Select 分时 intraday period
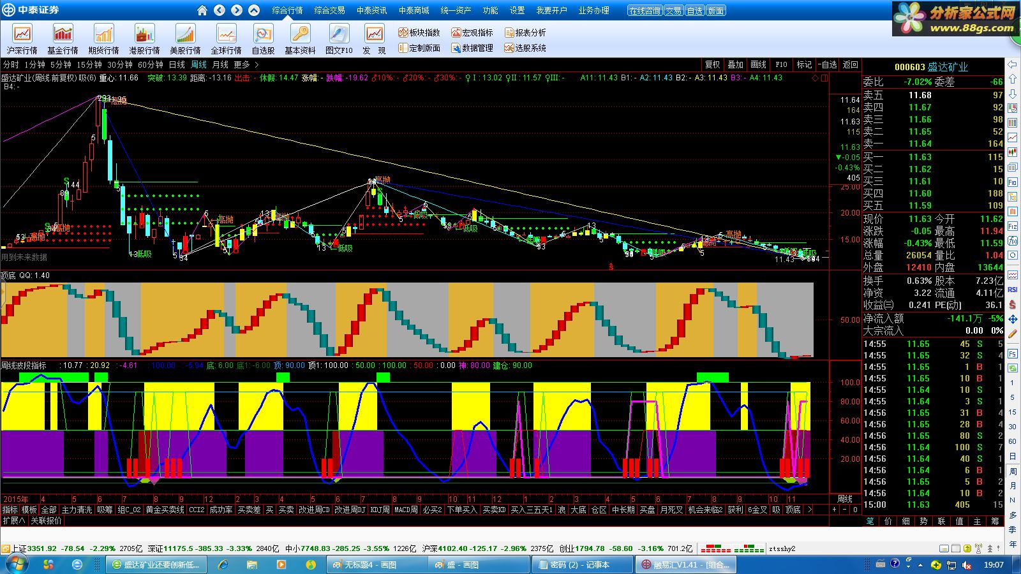 (x=11, y=65)
